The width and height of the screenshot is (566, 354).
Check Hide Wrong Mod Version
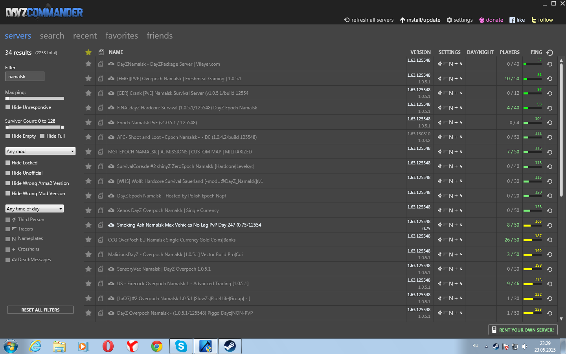click(7, 193)
